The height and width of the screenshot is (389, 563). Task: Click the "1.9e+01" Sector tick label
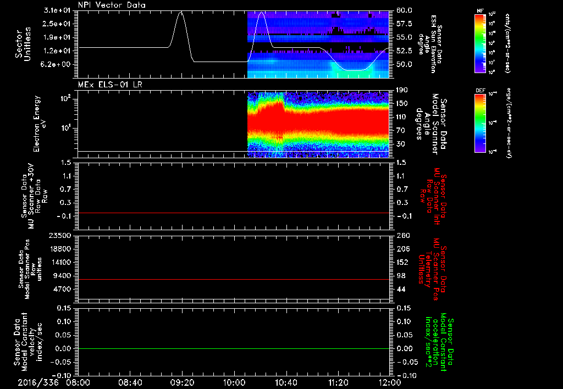click(57, 37)
